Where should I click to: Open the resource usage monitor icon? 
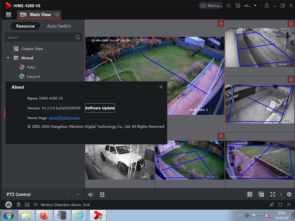coord(238,6)
